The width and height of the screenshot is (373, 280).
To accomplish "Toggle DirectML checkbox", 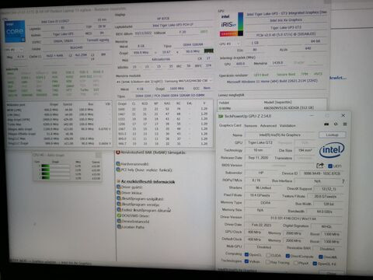I will 320,257.
